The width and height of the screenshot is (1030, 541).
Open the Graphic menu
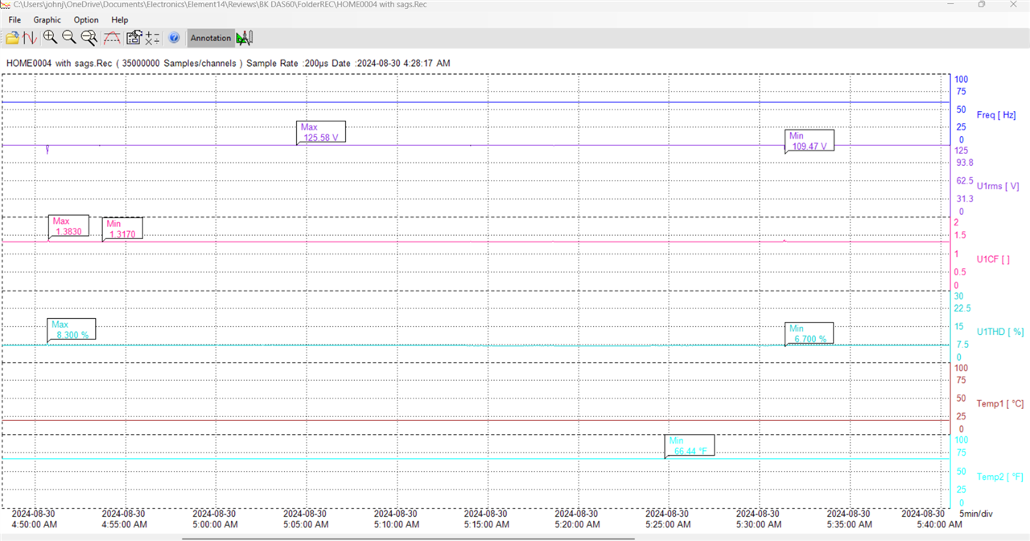pos(47,19)
